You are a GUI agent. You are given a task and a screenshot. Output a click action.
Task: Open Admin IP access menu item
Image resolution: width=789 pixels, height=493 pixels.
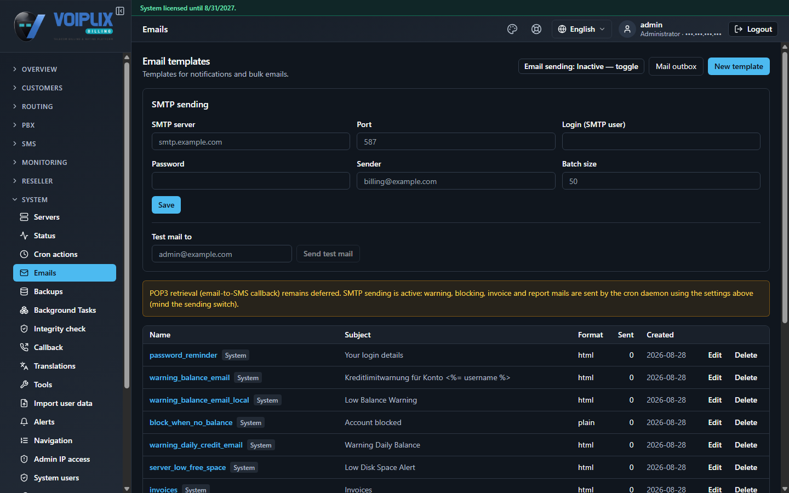coord(65,459)
